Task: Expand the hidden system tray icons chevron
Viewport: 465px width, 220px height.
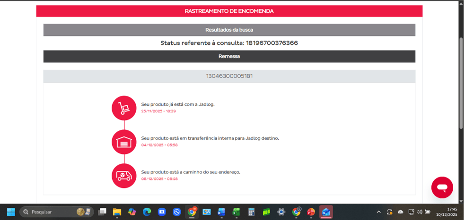Action: [378, 212]
